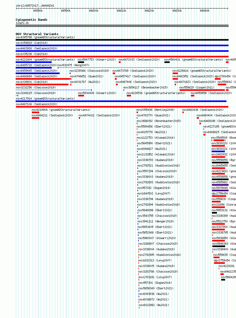
Task: Click the blue nsv1054819 variant bar
Action: click(x=122, y=45)
